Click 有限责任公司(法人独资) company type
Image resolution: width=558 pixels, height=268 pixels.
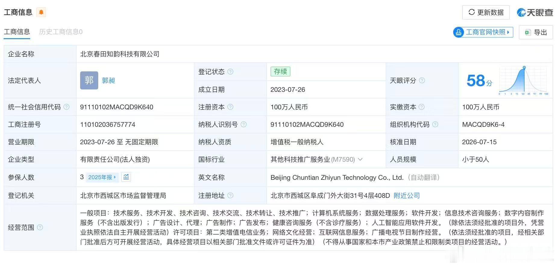pyautogui.click(x=115, y=159)
